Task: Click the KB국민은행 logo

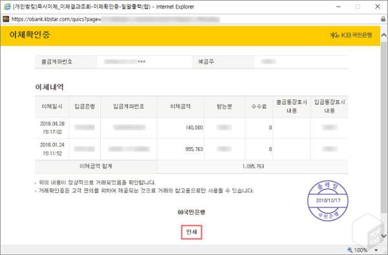Action: (351, 35)
